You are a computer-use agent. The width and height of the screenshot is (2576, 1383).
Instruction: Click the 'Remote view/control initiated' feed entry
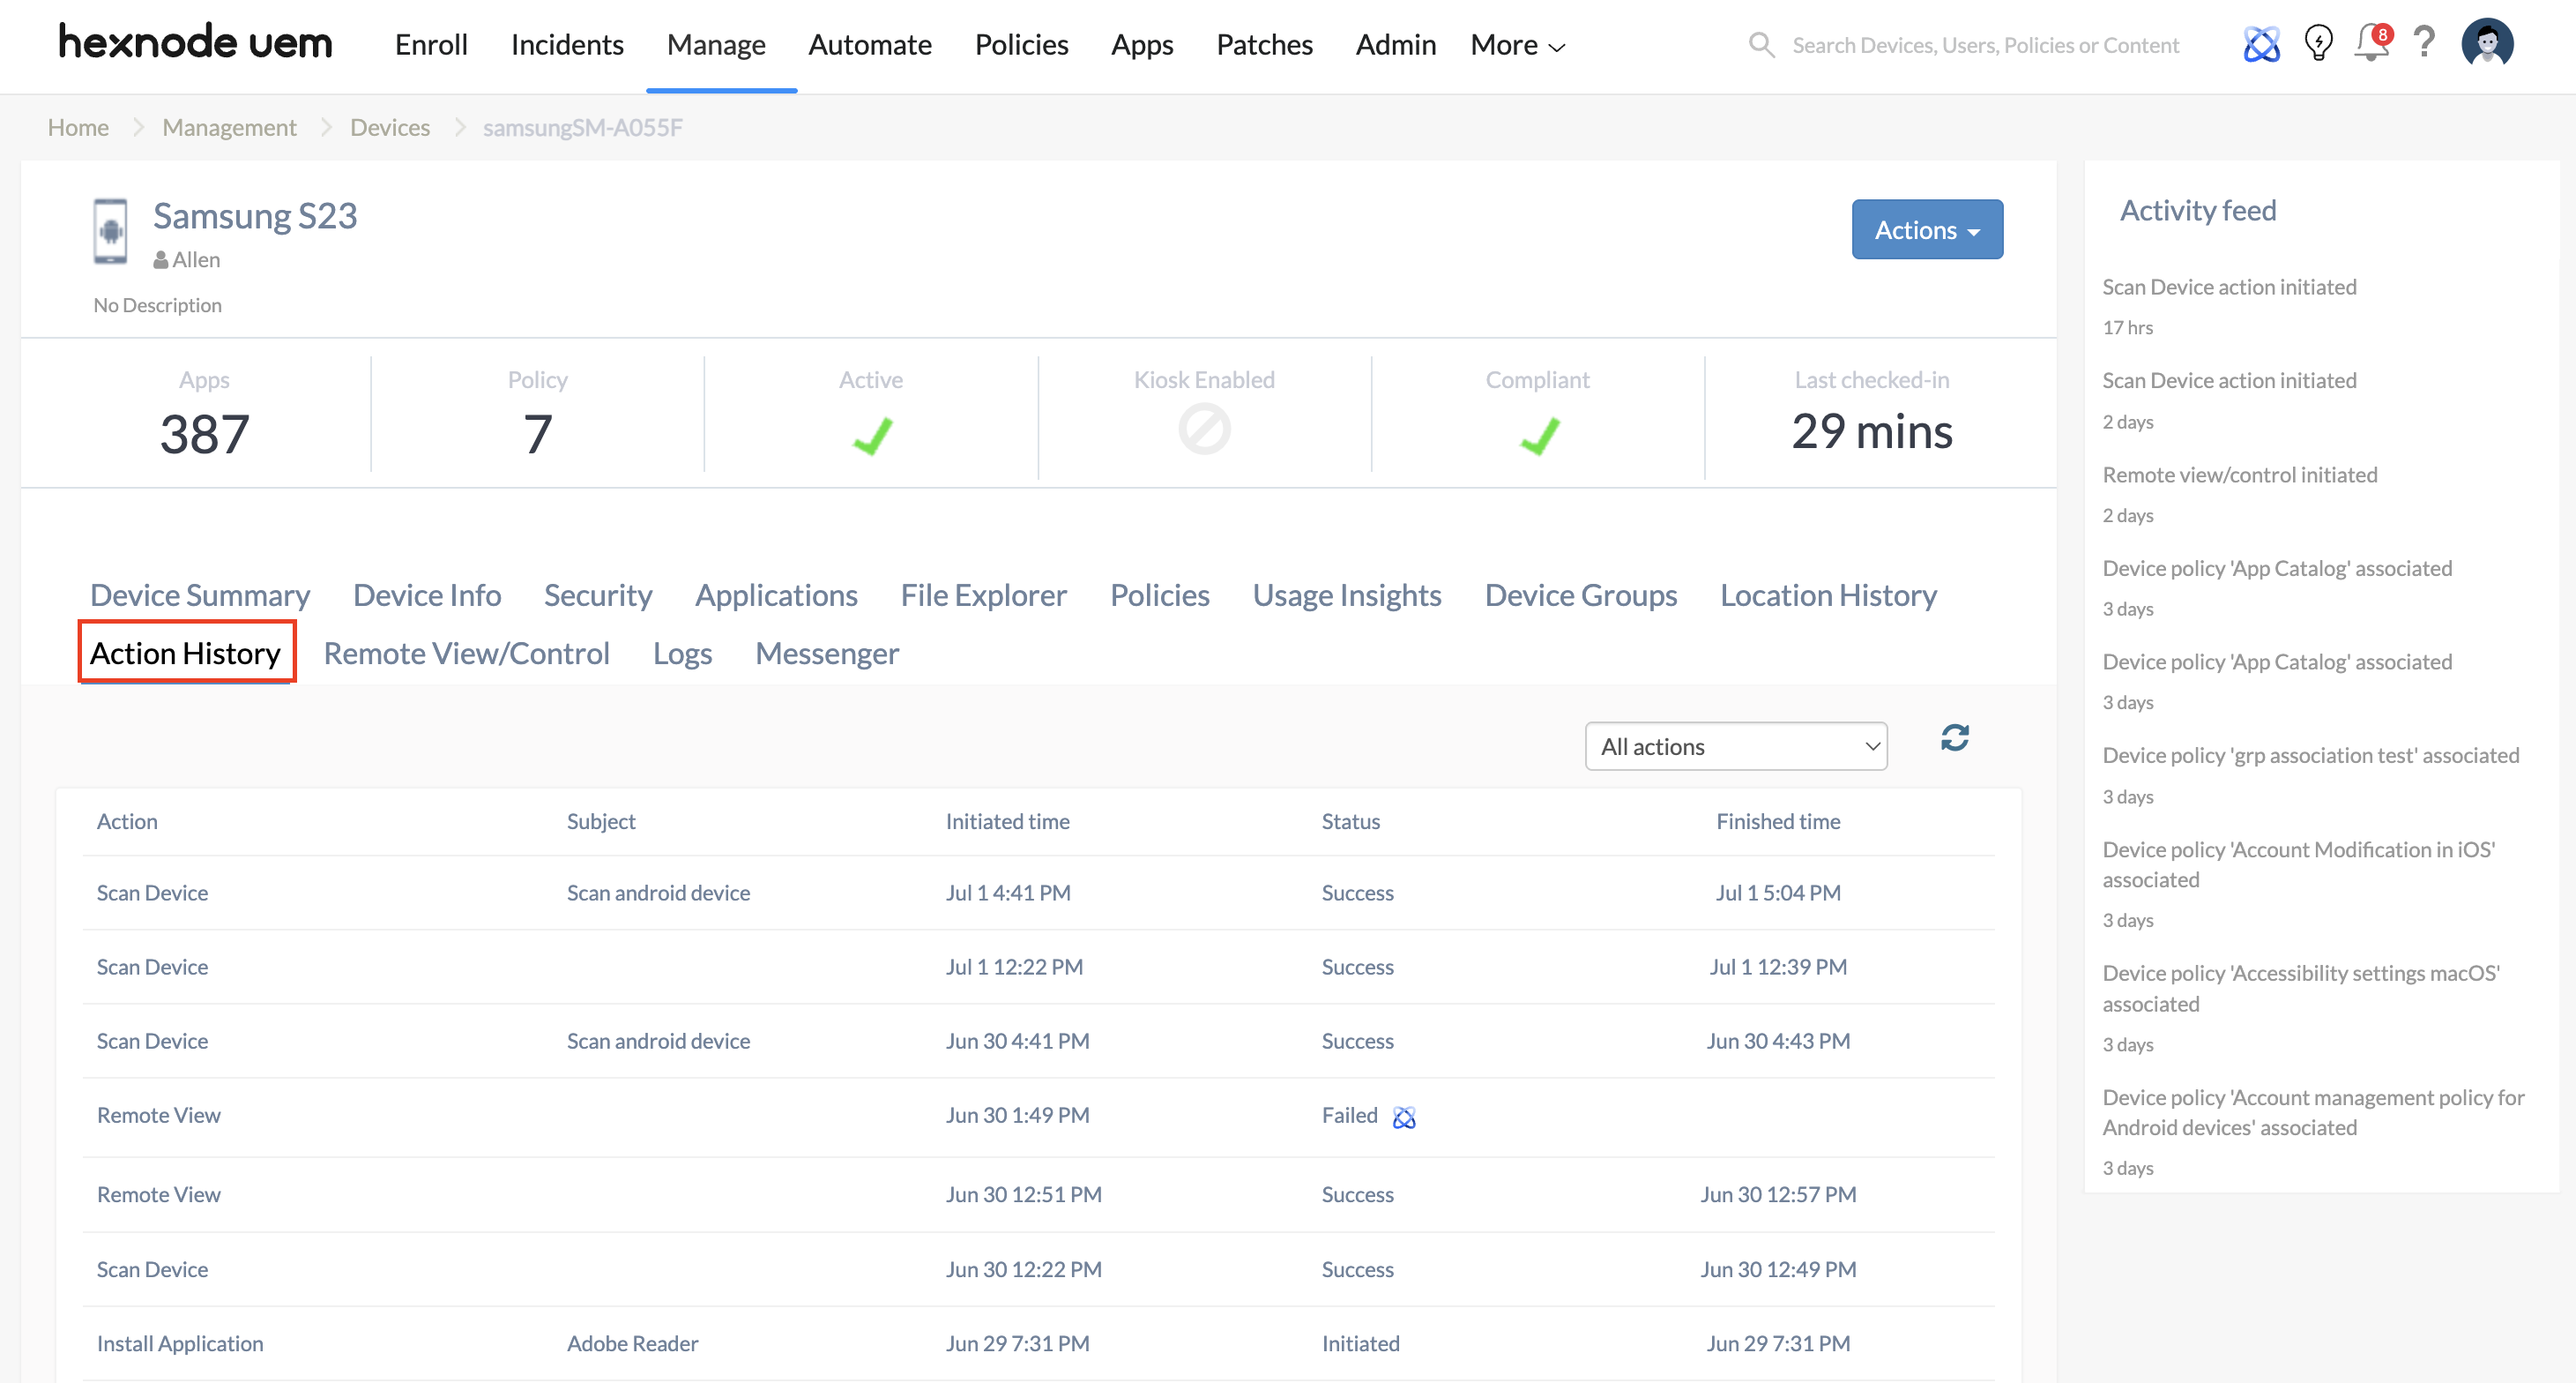point(2240,475)
